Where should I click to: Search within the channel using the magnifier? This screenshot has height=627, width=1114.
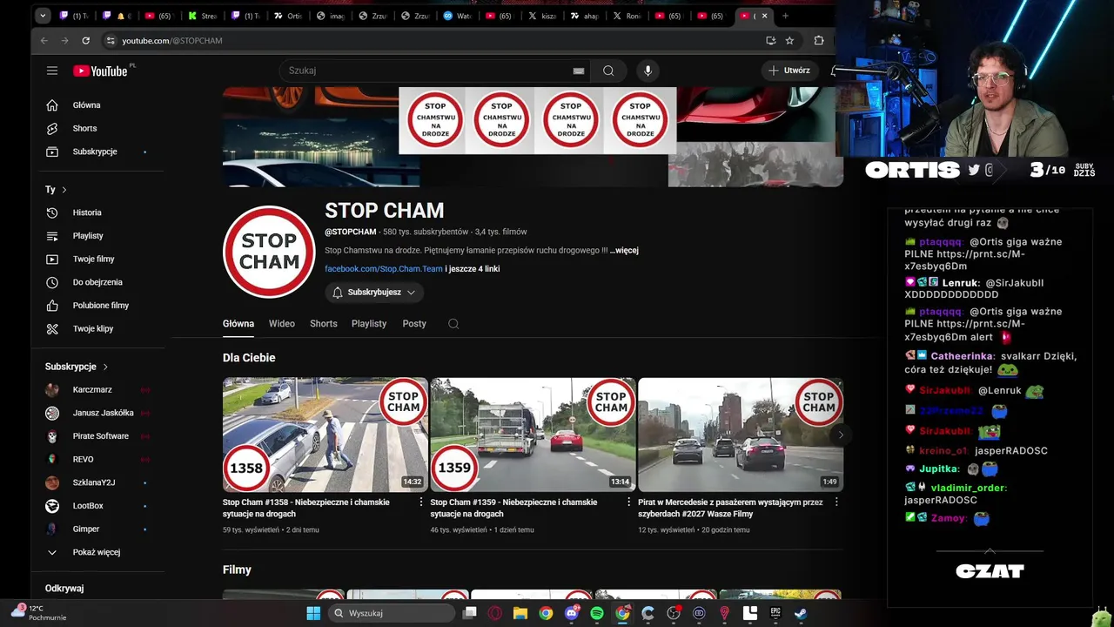(453, 324)
